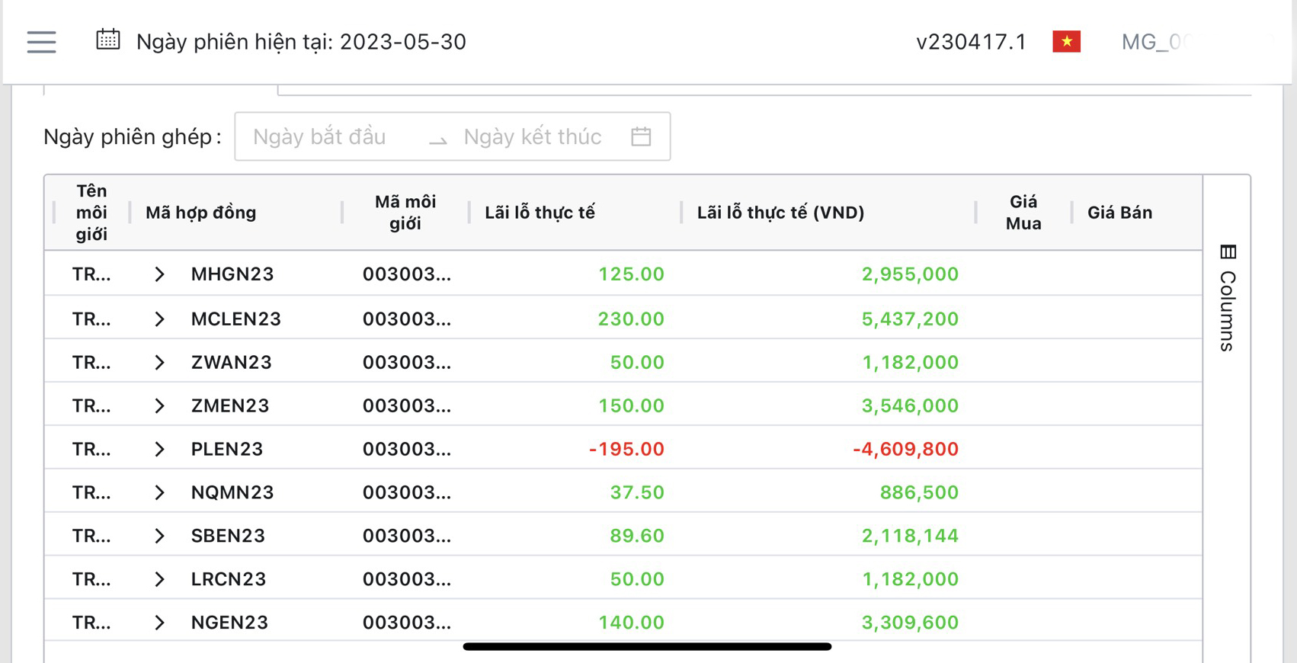The width and height of the screenshot is (1297, 663).
Task: Expand the ZWAN23 row chevron
Action: (159, 362)
